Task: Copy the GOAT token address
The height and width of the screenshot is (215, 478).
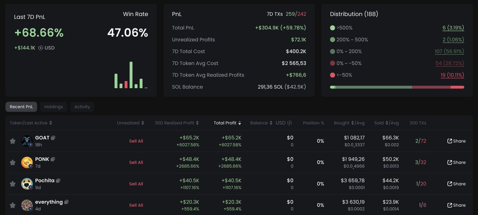Action: point(53,138)
